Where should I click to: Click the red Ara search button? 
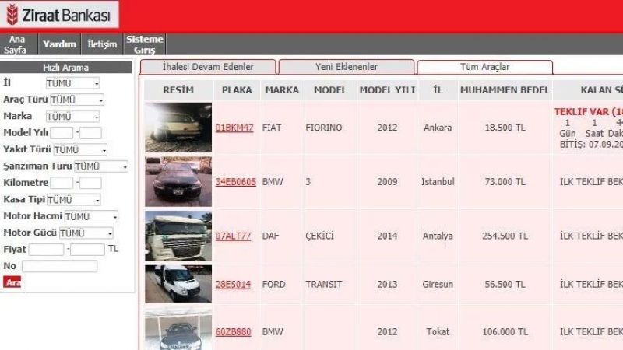pos(12,282)
